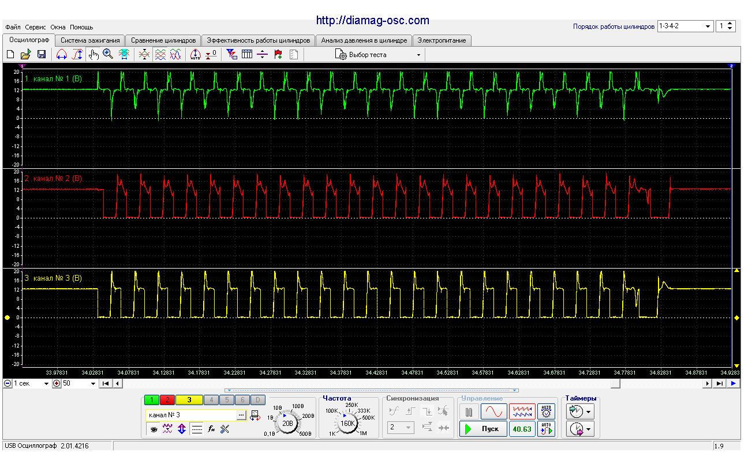Open the report checklist icon
748x453 pixels.
coord(294,54)
